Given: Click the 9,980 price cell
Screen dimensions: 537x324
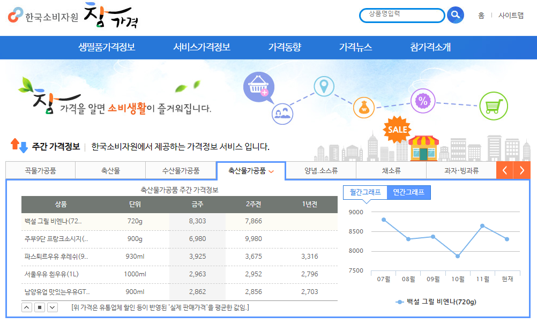Looking at the screenshot, I should 253,239.
